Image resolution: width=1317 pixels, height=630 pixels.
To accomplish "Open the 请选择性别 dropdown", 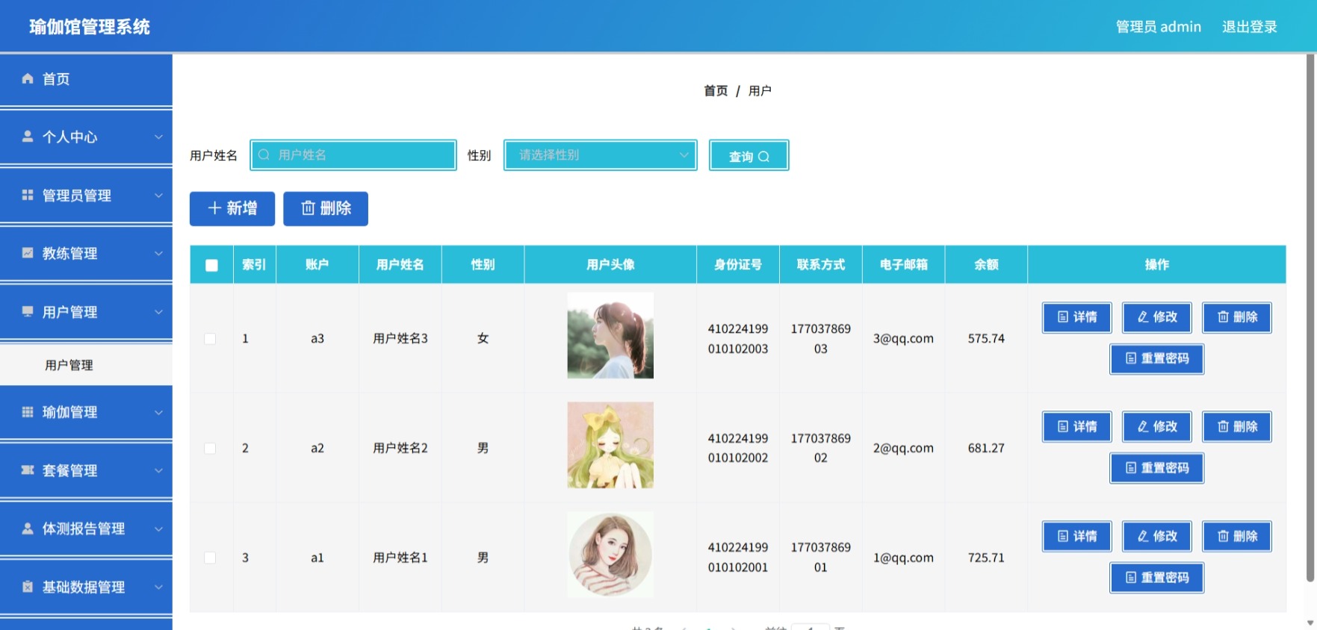I will pos(601,155).
